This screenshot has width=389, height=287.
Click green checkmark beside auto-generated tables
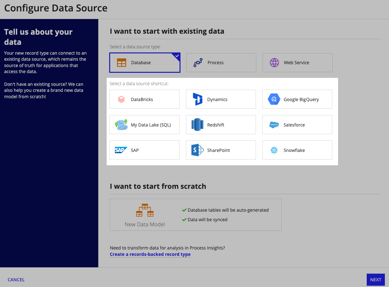tap(184, 210)
